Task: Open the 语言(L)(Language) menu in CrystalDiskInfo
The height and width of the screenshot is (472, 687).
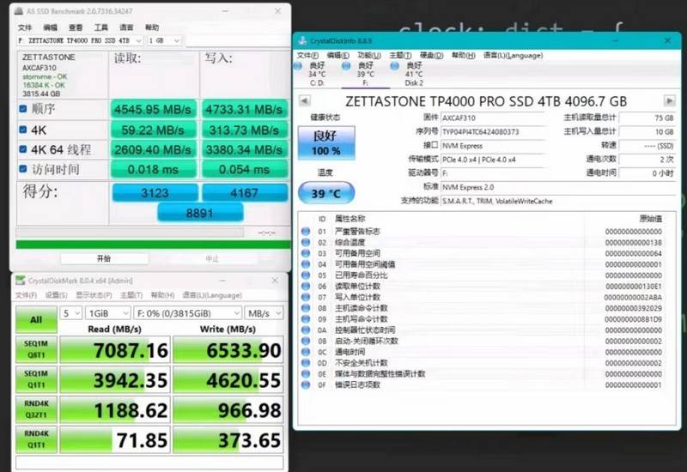Action: [x=513, y=55]
